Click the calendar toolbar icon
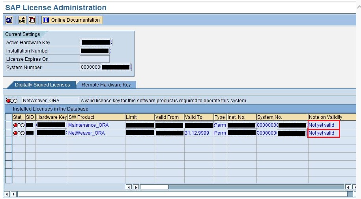This screenshot has height=199, width=361. (32, 20)
